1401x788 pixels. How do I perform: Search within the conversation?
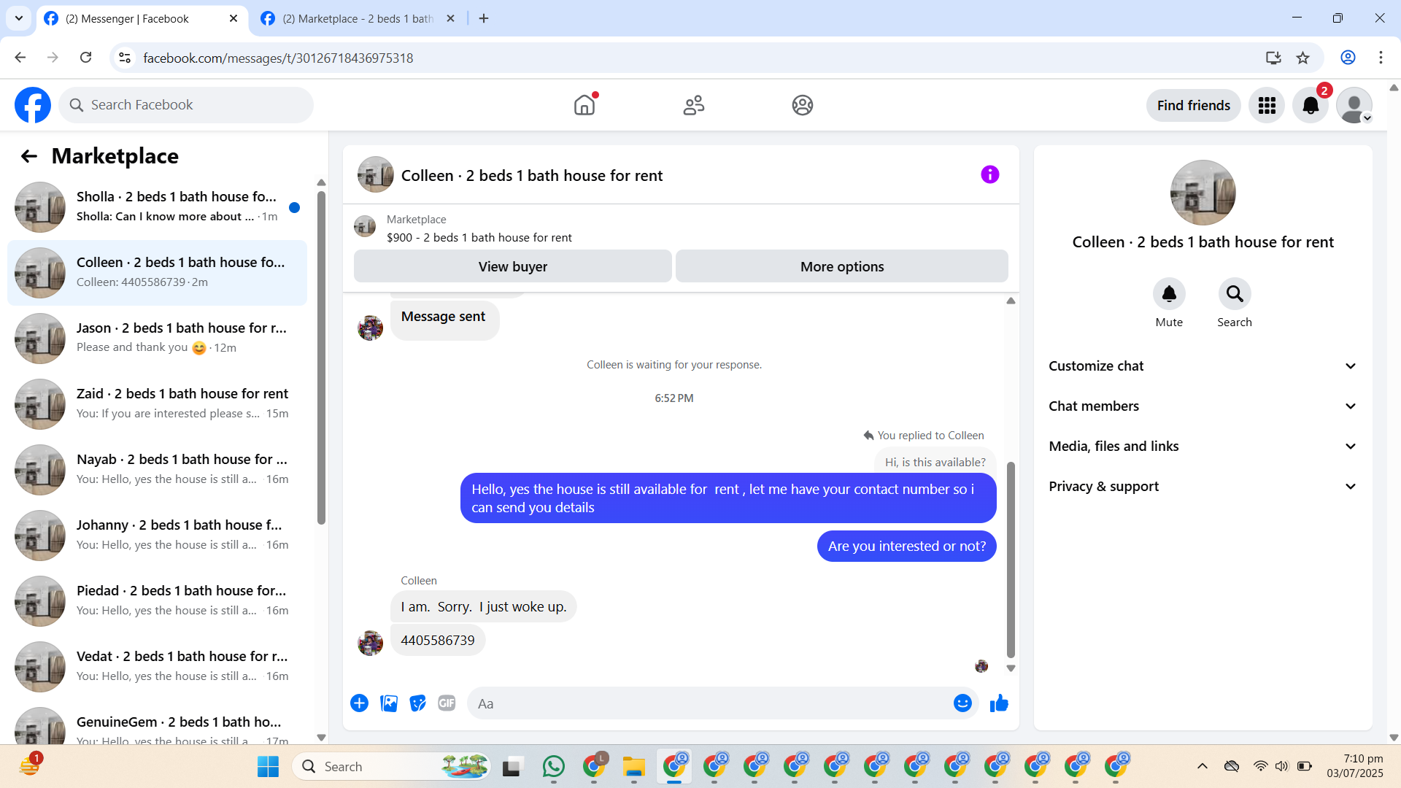tap(1235, 294)
